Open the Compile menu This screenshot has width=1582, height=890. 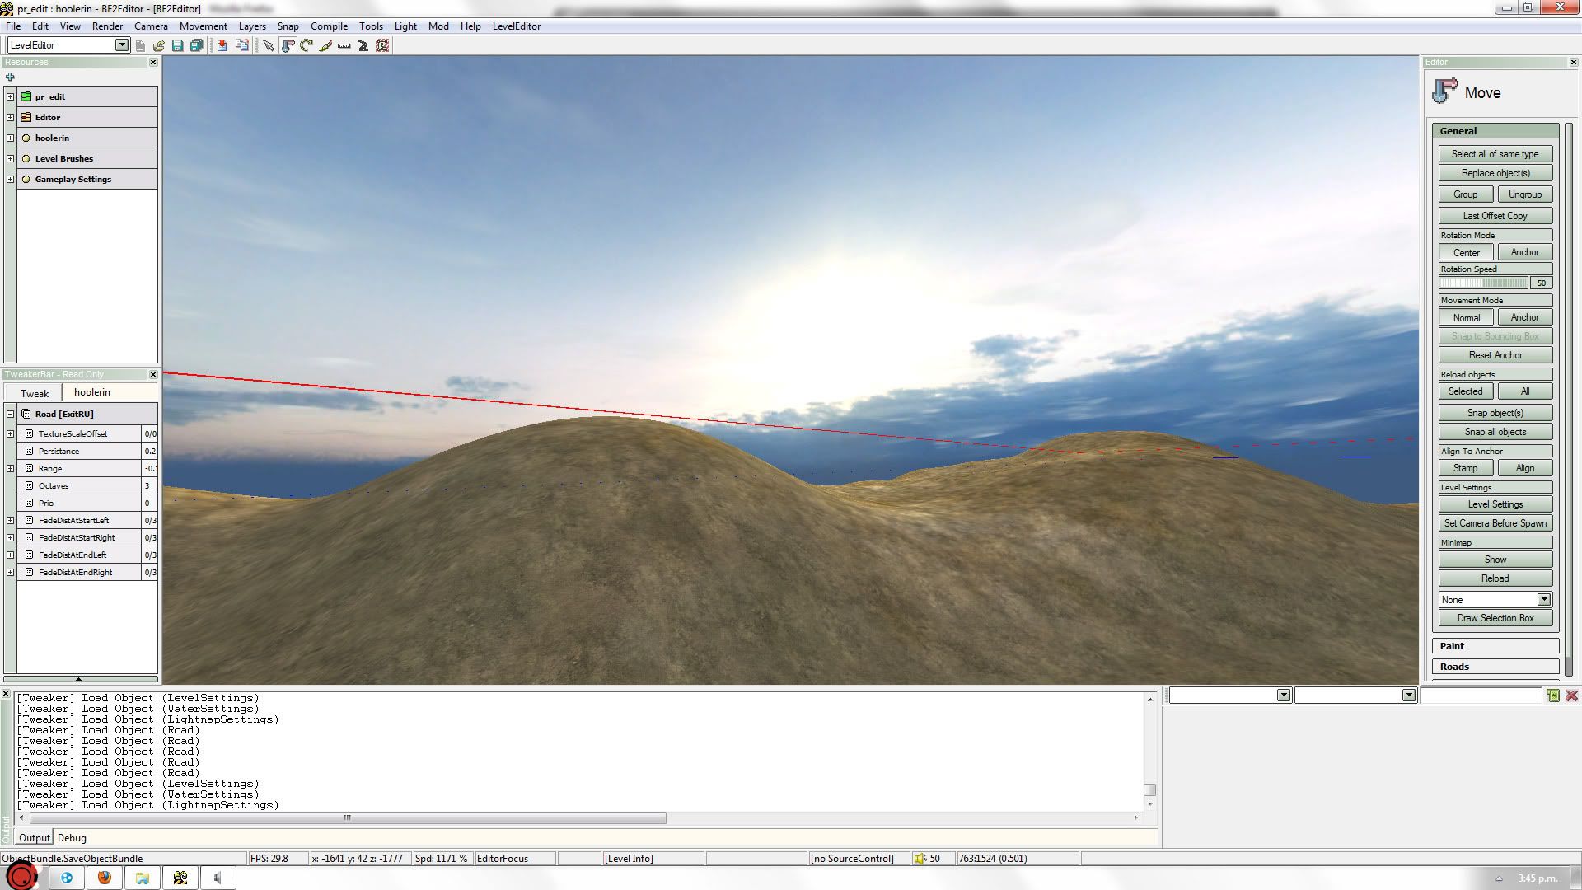click(329, 26)
